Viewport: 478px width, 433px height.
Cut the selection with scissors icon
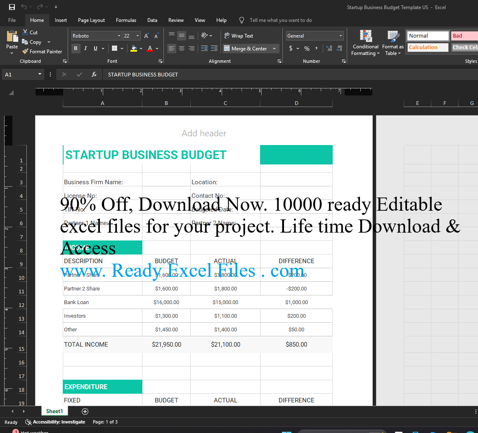(x=25, y=32)
